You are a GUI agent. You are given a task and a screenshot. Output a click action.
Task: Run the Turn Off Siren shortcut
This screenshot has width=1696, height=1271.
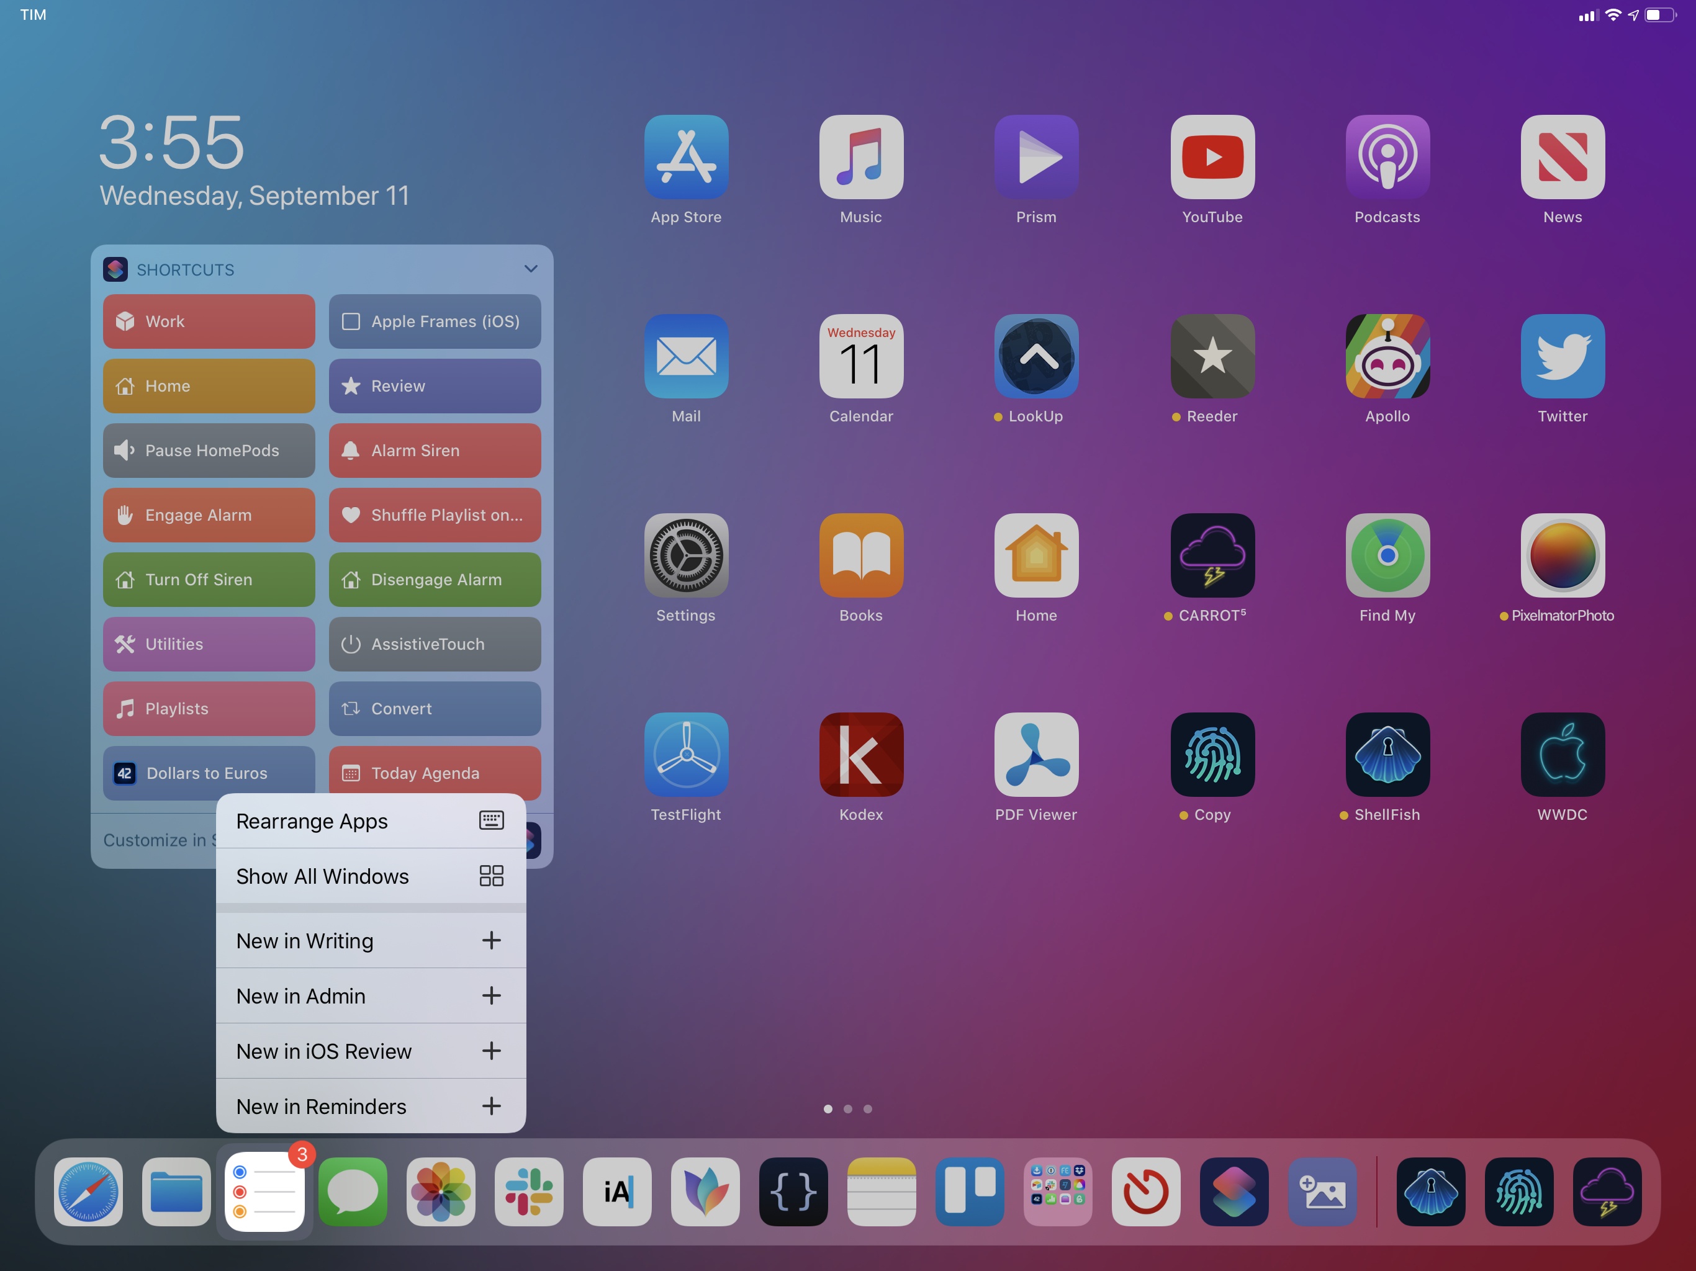coord(209,580)
